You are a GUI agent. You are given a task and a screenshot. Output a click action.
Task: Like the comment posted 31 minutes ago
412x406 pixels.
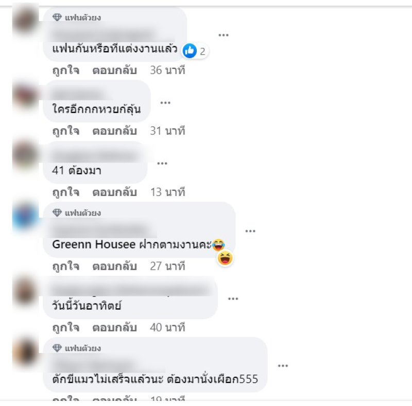click(x=66, y=131)
